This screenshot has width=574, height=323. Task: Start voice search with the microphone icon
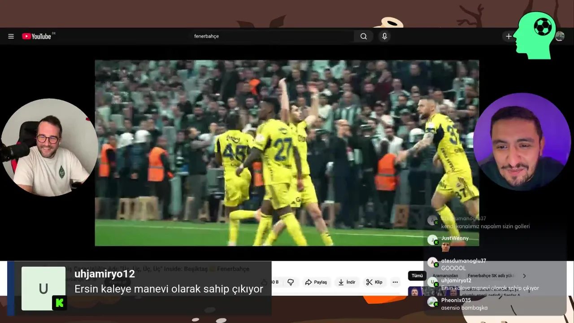[x=384, y=36]
